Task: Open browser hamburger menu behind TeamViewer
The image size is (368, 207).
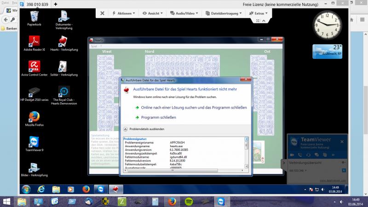Action: 362,20
